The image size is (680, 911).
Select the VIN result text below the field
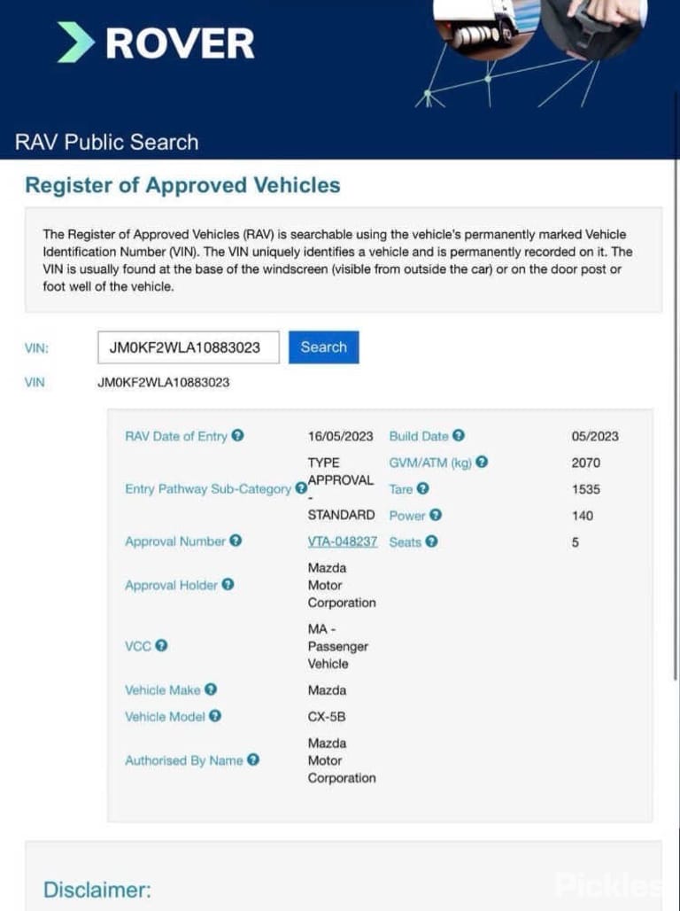pyautogui.click(x=163, y=382)
